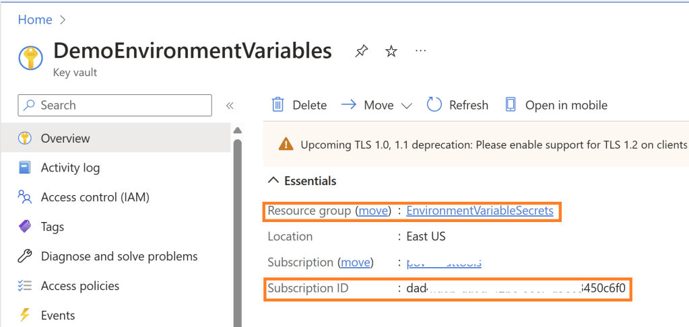689x327 pixels.
Task: Open Access policies page
Action: tap(80, 286)
